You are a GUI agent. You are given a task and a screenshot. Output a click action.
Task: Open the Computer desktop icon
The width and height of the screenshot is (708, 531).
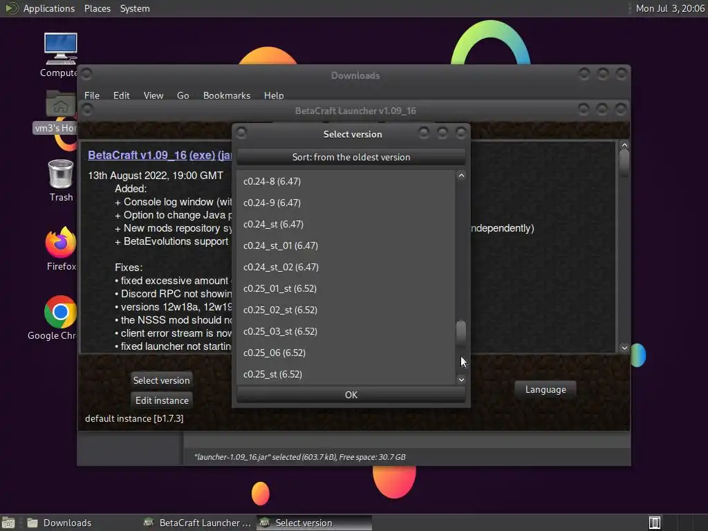(x=60, y=54)
